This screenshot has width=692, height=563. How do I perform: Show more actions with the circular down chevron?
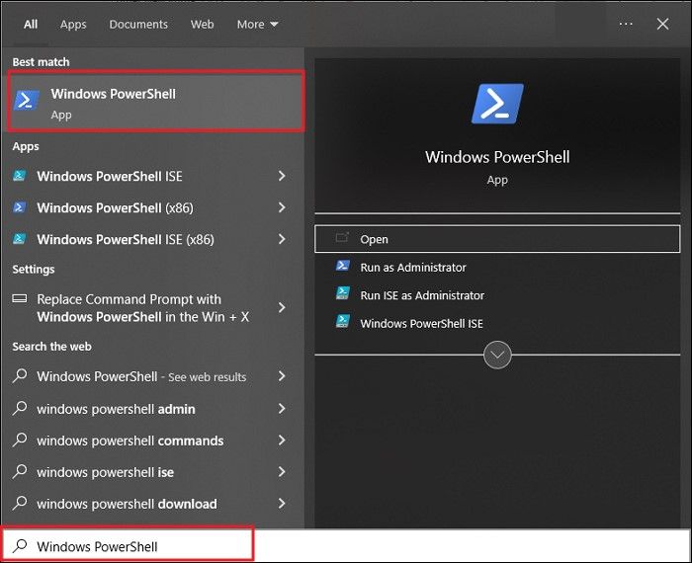(x=497, y=355)
